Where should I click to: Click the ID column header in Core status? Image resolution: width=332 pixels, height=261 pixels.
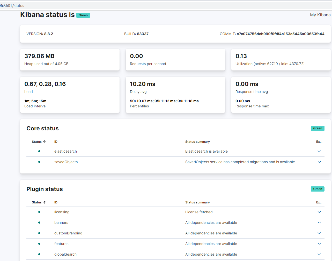click(56, 142)
